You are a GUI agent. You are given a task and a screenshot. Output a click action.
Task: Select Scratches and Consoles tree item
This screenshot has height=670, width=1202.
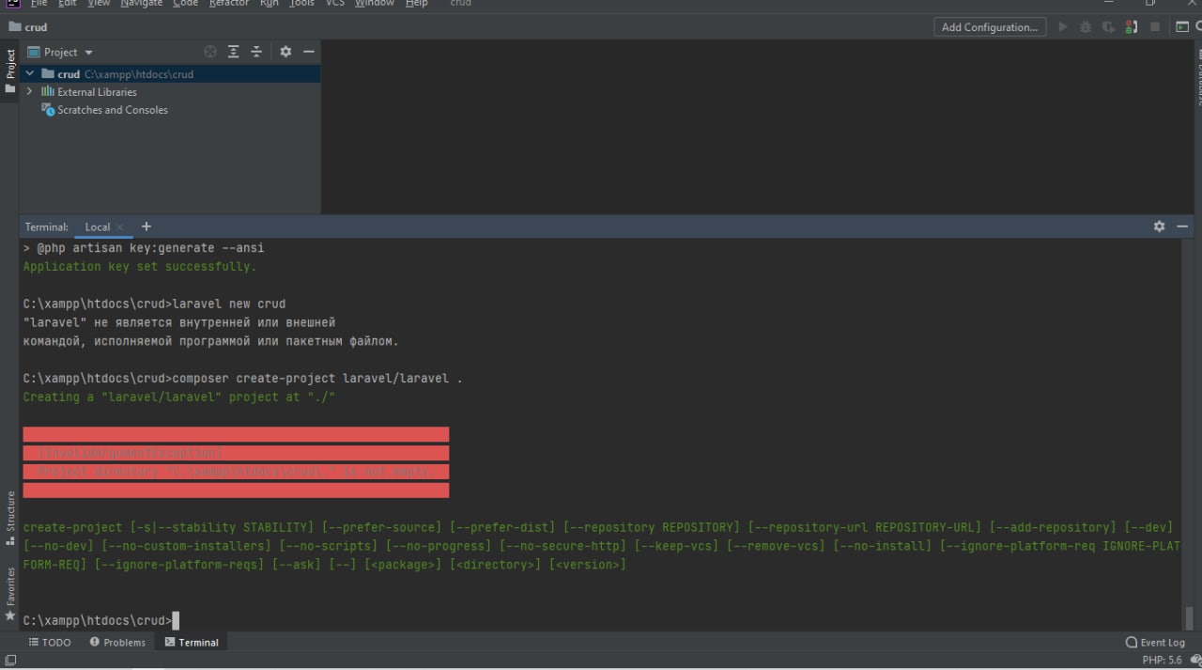click(x=113, y=110)
